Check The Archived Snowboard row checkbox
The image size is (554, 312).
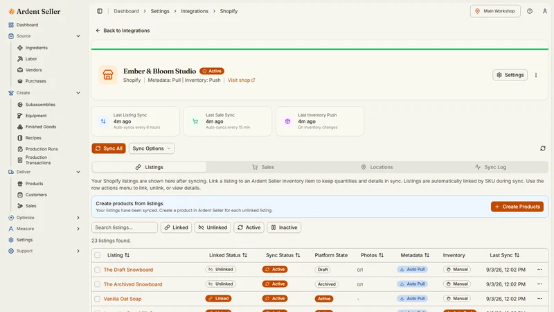click(x=98, y=284)
